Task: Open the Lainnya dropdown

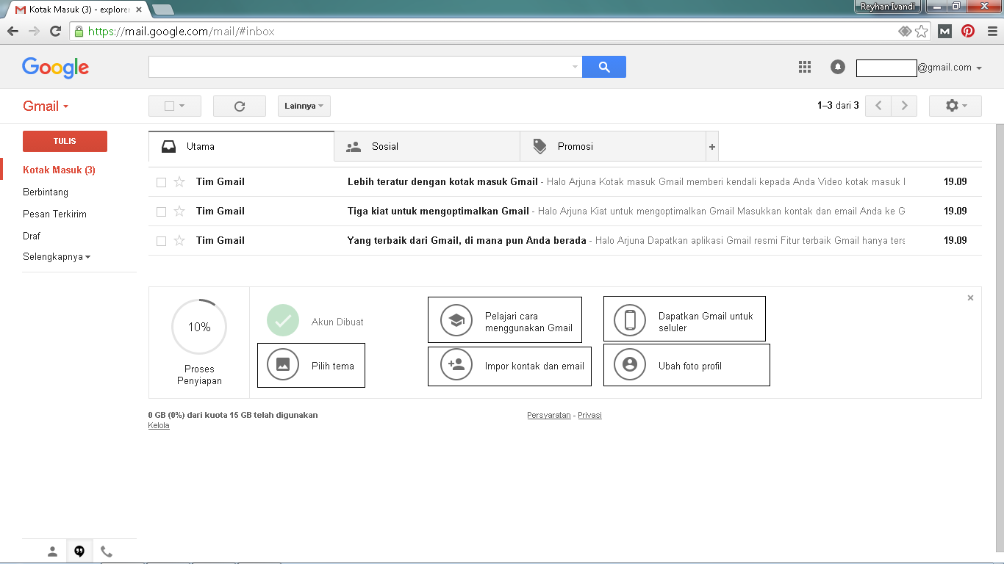Action: (x=303, y=106)
